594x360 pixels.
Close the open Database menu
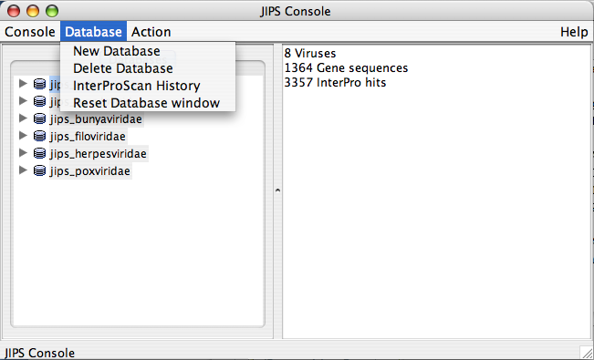click(94, 32)
